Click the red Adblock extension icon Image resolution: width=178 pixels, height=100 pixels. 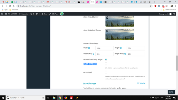(x=155, y=6)
